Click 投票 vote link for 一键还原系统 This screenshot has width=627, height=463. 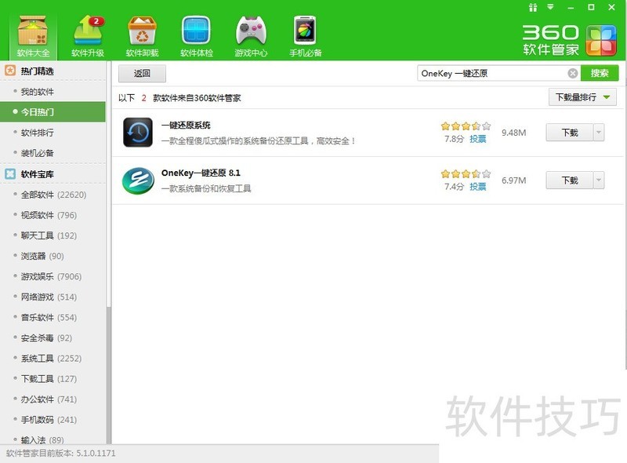tap(477, 139)
